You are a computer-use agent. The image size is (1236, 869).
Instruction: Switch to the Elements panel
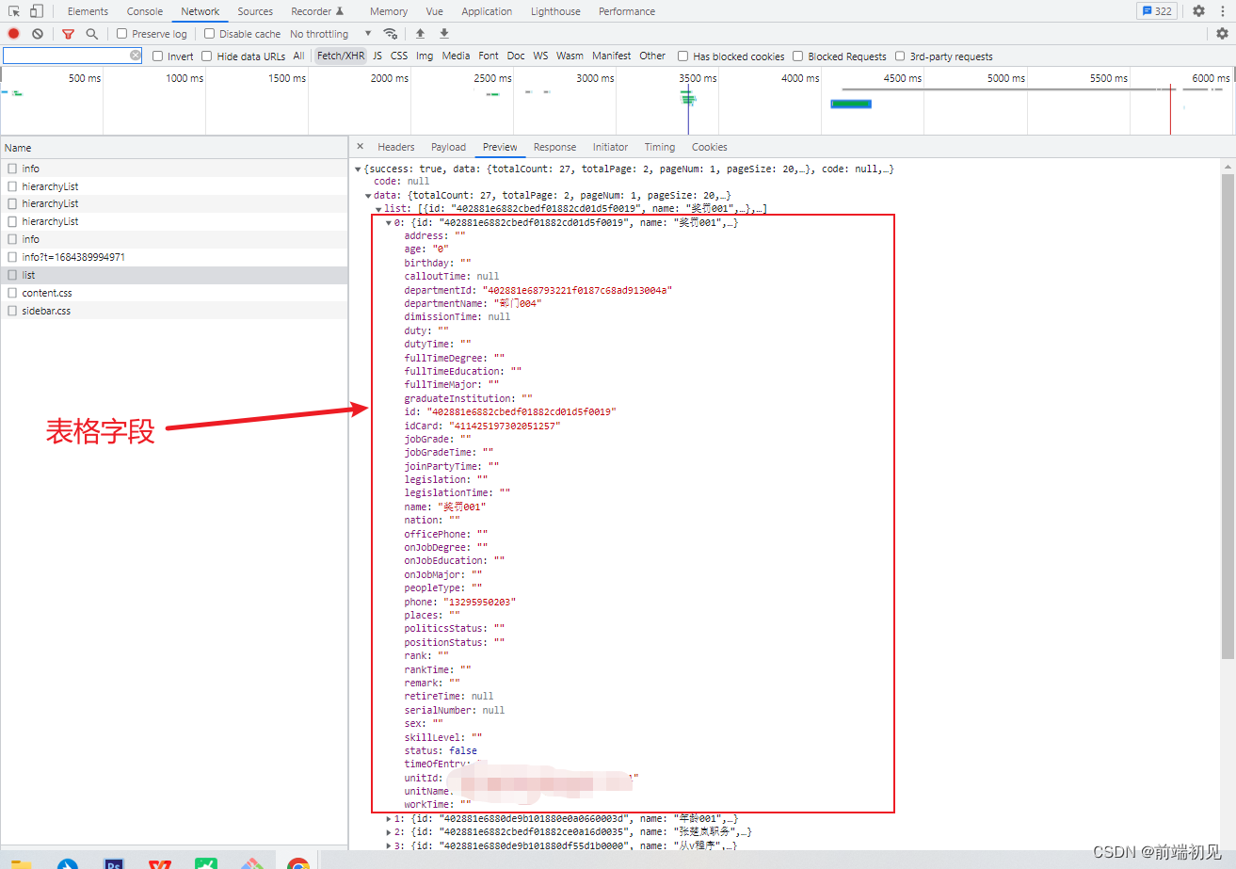click(x=88, y=11)
